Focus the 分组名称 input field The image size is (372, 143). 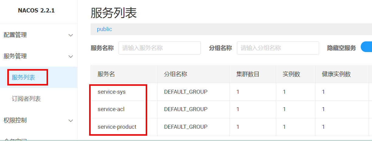pos(278,48)
